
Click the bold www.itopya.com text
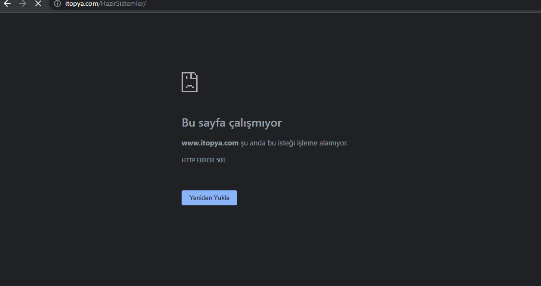pos(210,143)
